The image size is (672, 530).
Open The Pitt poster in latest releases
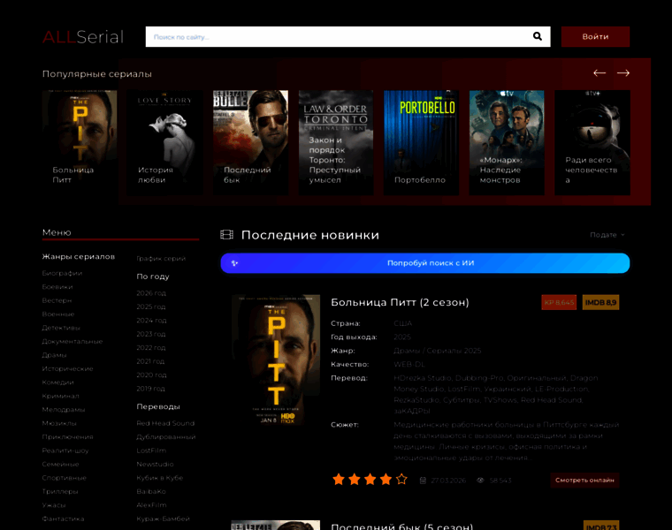pos(276,360)
